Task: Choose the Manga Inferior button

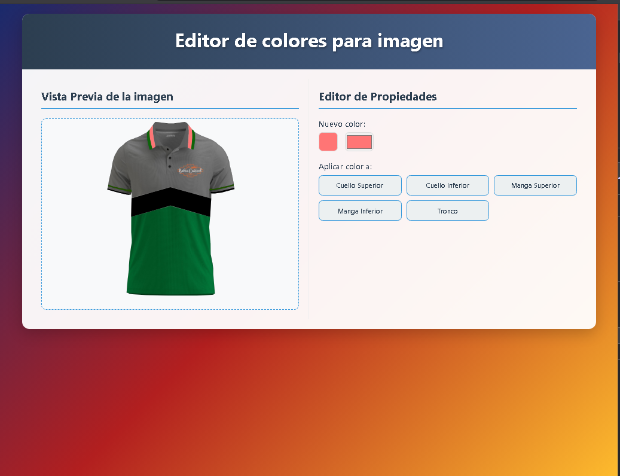Action: pyautogui.click(x=360, y=210)
